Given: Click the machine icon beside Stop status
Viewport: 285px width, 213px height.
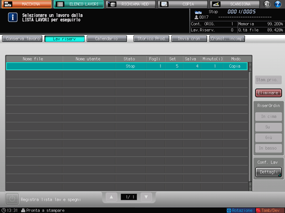Looking at the screenshot, I should point(198,12).
